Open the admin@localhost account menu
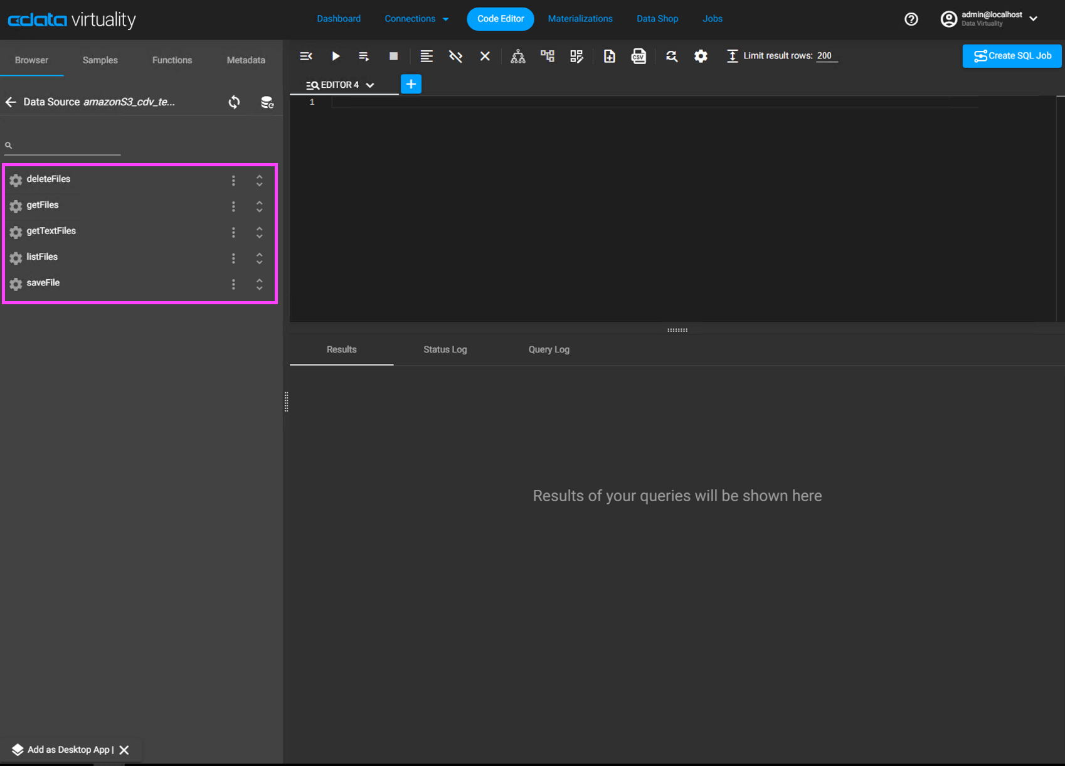This screenshot has width=1065, height=766. [x=990, y=19]
